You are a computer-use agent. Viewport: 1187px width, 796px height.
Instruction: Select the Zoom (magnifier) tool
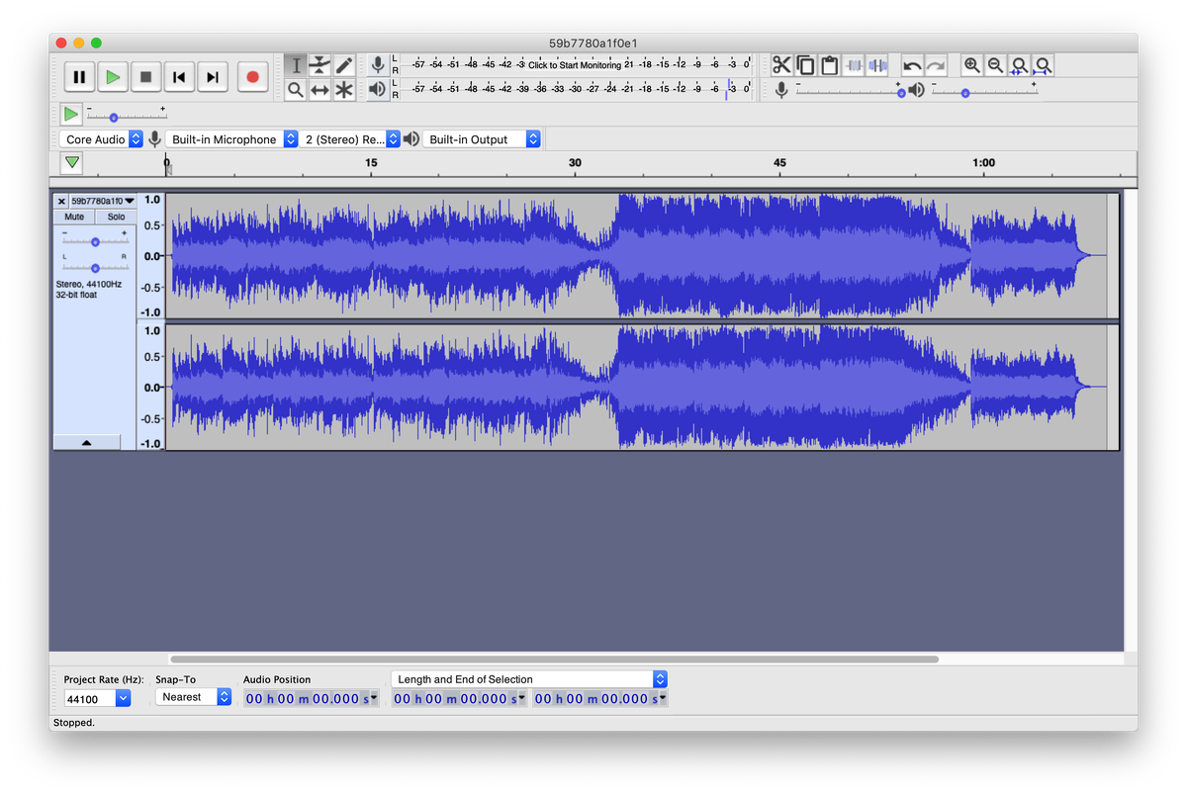click(x=296, y=90)
